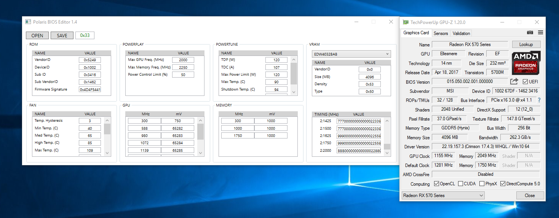Image resolution: width=559 pixels, height=218 pixels.
Task: Toggle the UEFI checkbox
Action: click(x=525, y=82)
